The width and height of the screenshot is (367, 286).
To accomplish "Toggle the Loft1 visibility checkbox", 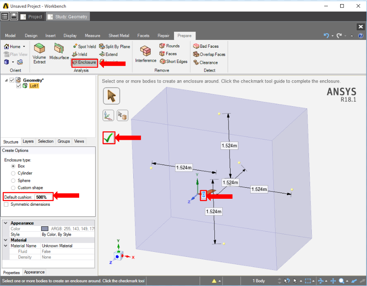I will (19, 86).
